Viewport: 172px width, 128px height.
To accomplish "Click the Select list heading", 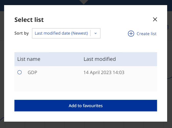I will [29, 20].
